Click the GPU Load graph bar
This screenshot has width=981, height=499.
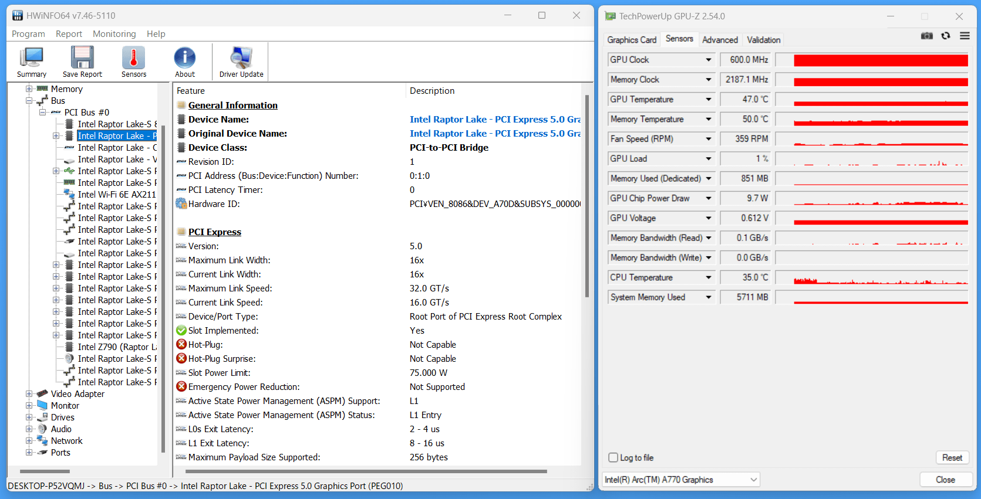pyautogui.click(x=872, y=159)
